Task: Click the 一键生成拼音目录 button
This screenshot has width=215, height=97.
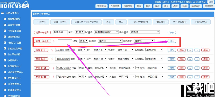Action: (140, 22)
